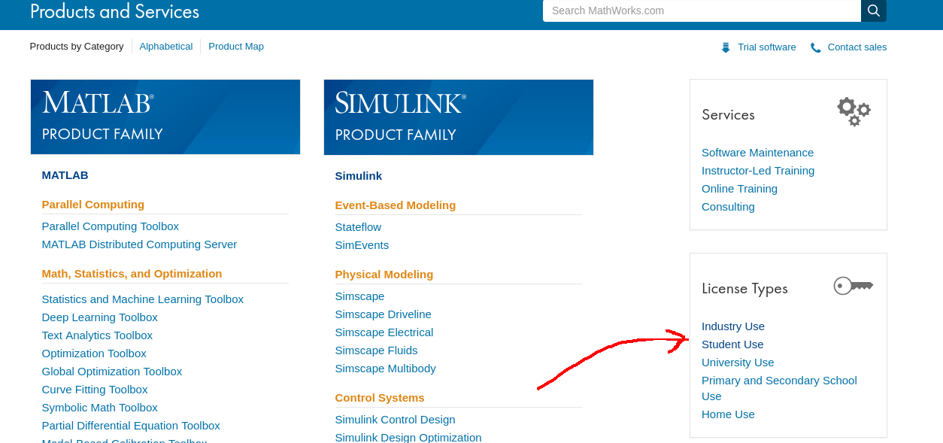Switch to the Alphabetical view
This screenshot has height=443, width=943.
[x=166, y=46]
